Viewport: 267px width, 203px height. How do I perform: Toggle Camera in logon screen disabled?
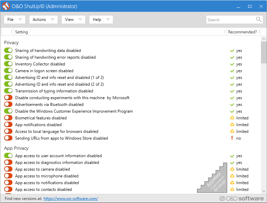point(8,70)
